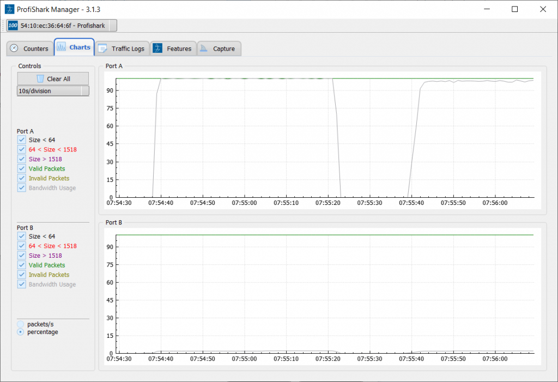Click the Port A group title above top chart
Screen dimensions: 558x382
114,66
